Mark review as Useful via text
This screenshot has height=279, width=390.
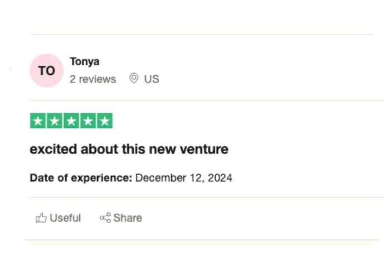pyautogui.click(x=65, y=218)
